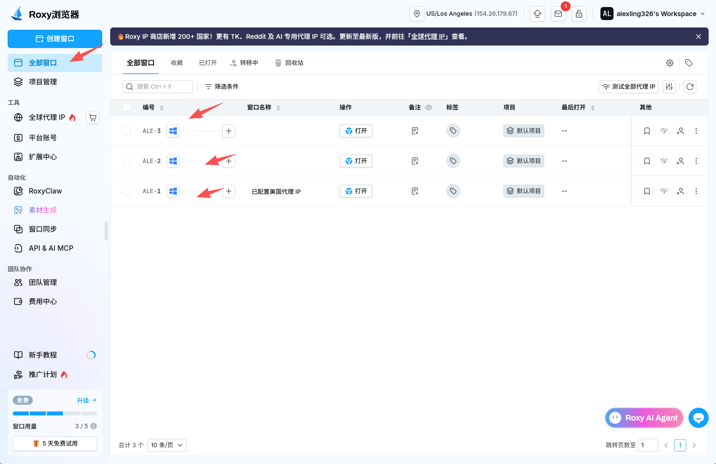Test proxy connection for ALE-2
This screenshot has width=716, height=464.
tap(664, 161)
